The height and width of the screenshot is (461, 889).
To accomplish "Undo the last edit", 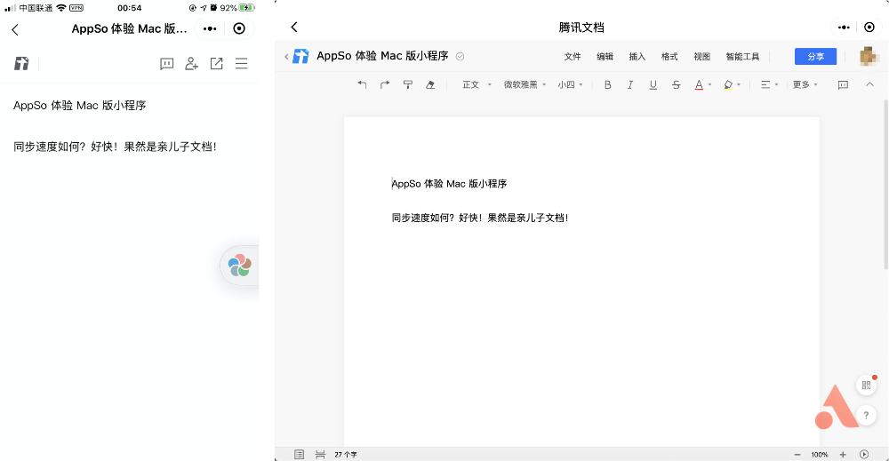I will 363,84.
